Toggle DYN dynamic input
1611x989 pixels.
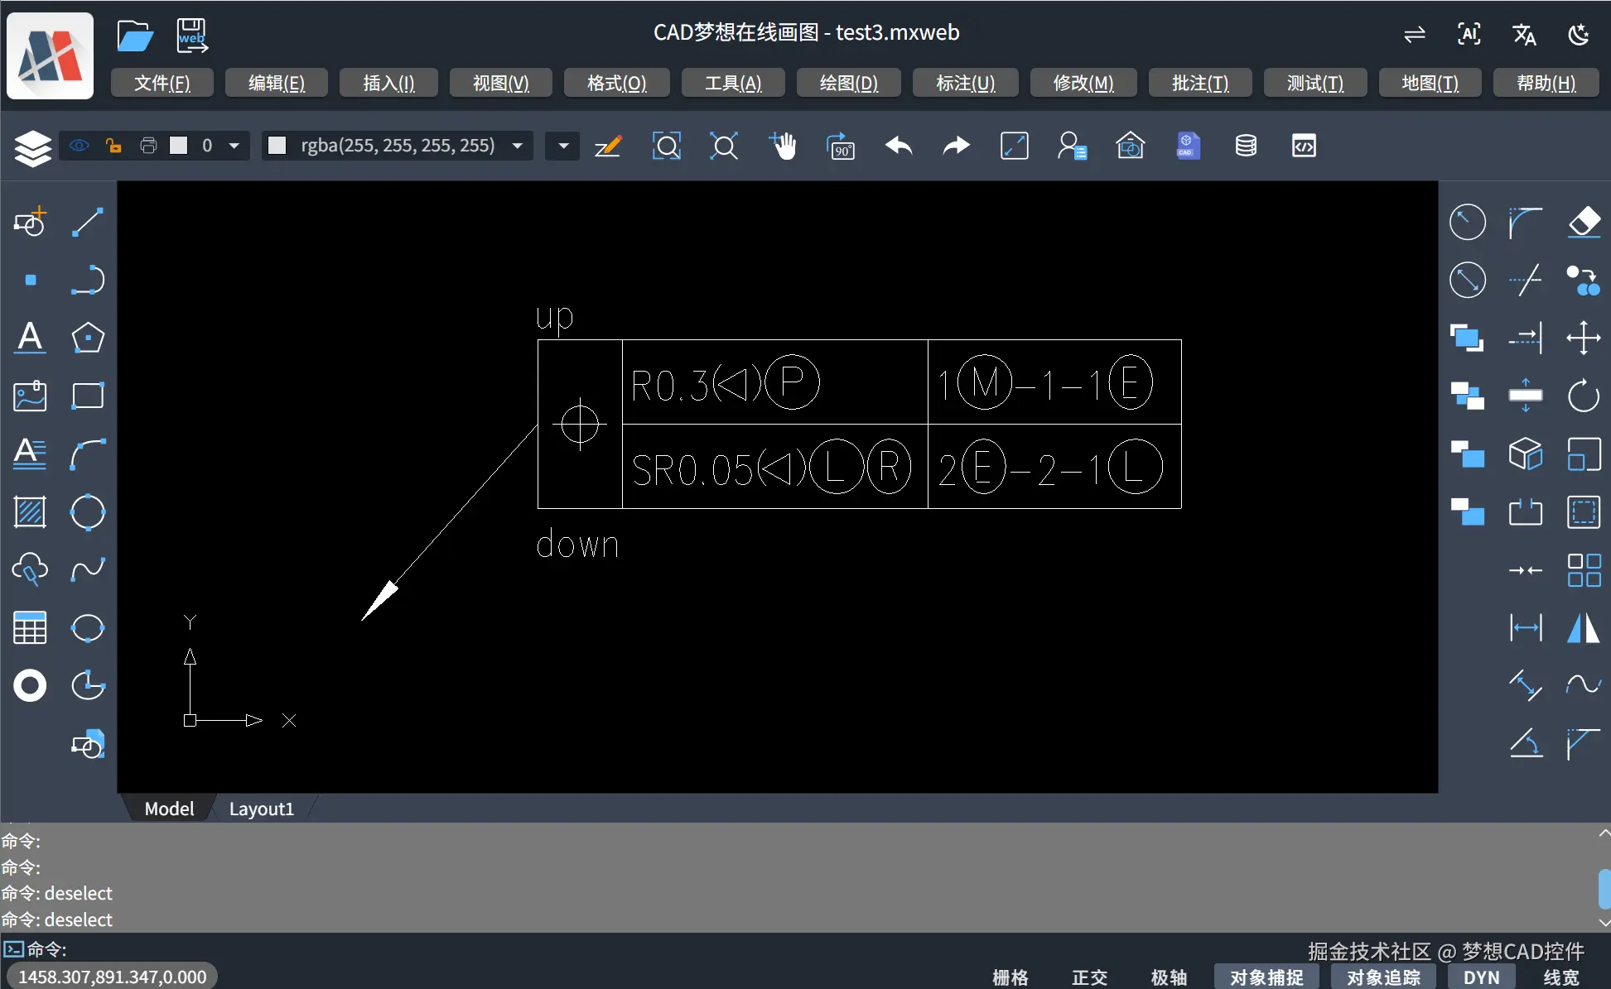[1481, 977]
